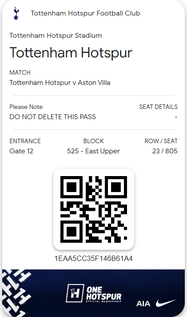Image resolution: width=187 pixels, height=317 pixels.
Task: Select the MATCH label
Action: pyautogui.click(x=20, y=72)
